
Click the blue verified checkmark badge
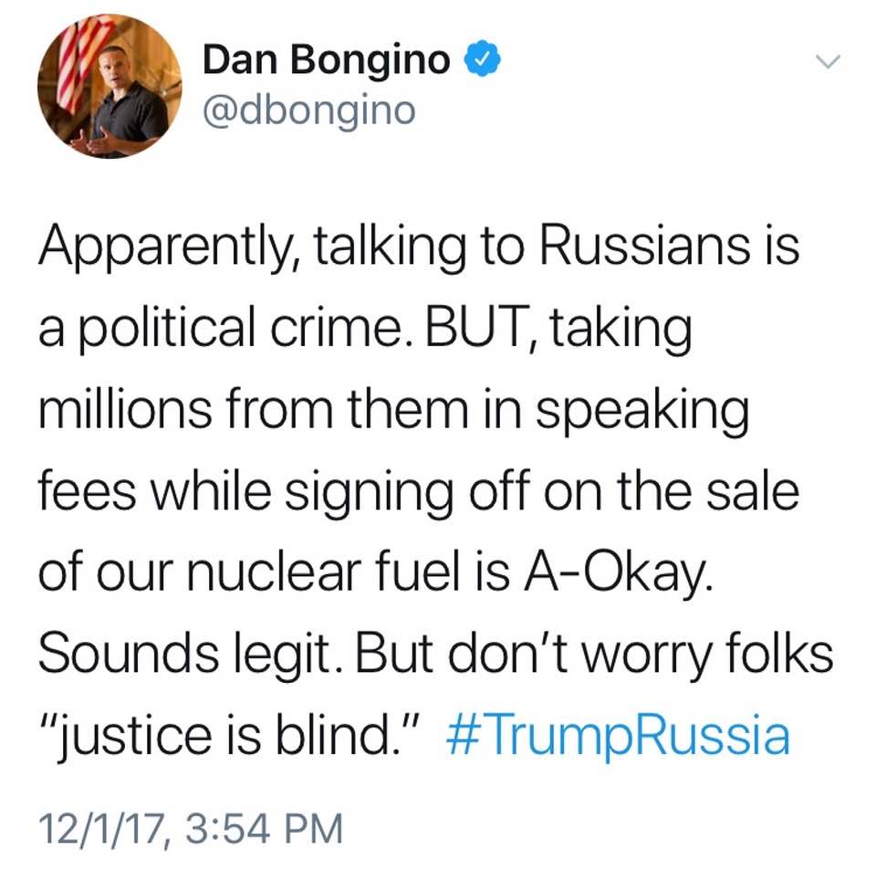[x=481, y=60]
